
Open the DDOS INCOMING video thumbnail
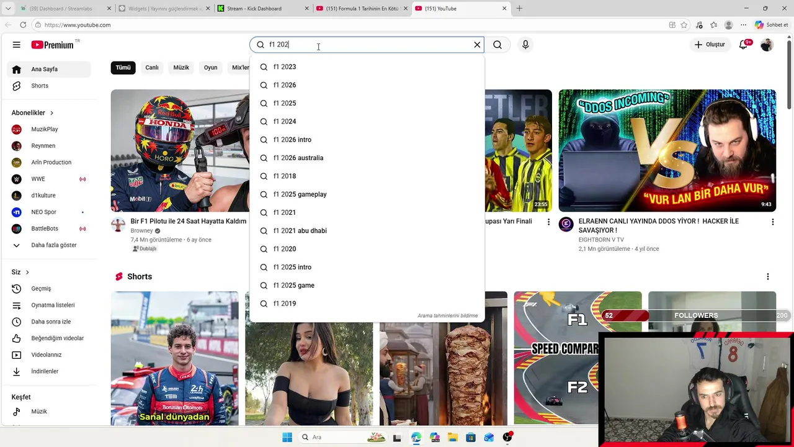pyautogui.click(x=667, y=150)
